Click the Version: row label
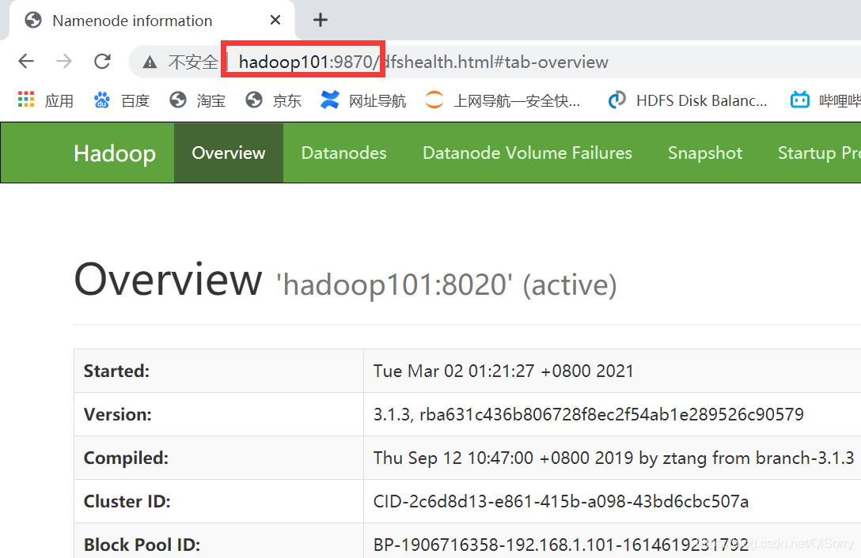Image resolution: width=861 pixels, height=558 pixels. [117, 414]
